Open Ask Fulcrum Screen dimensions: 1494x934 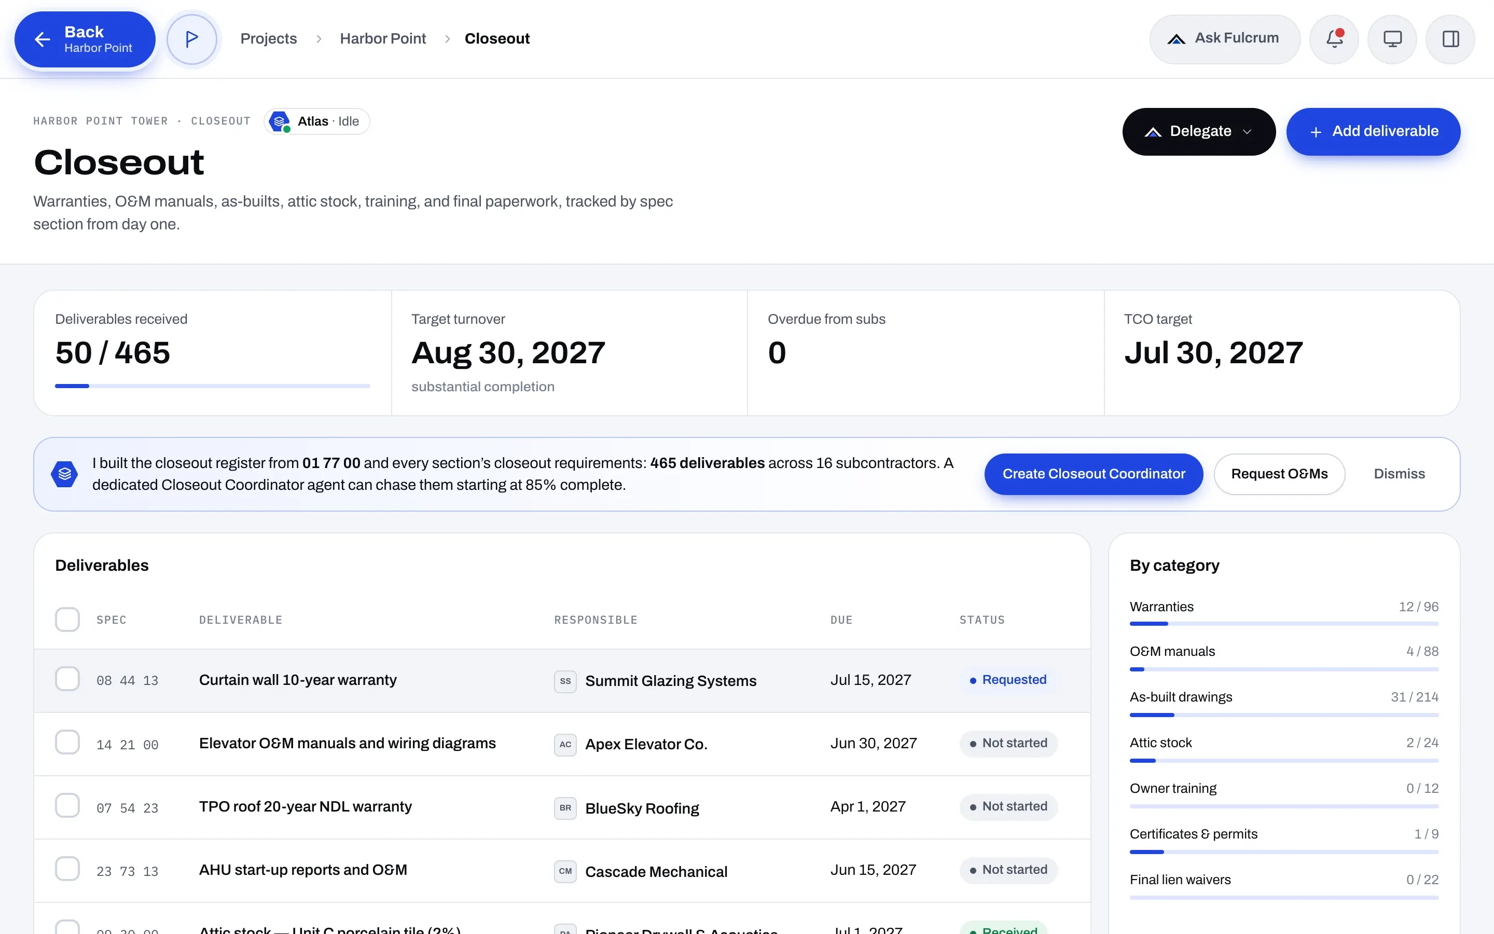1225,39
